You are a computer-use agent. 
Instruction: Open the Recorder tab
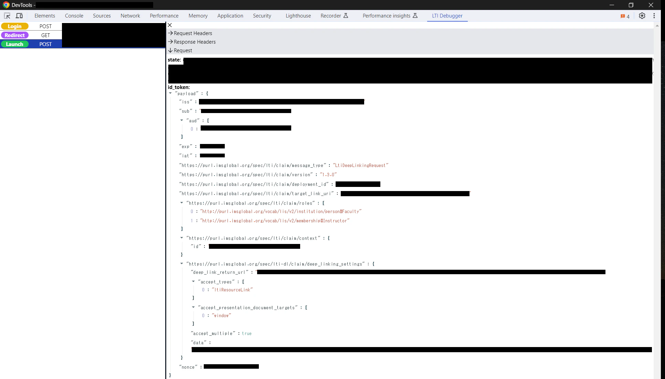point(334,16)
